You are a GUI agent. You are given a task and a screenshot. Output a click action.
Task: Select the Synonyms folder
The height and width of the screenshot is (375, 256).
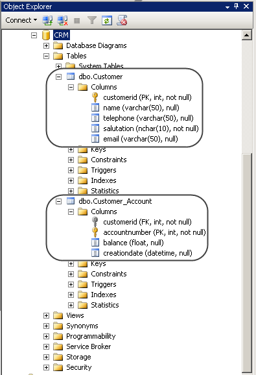pos(82,326)
